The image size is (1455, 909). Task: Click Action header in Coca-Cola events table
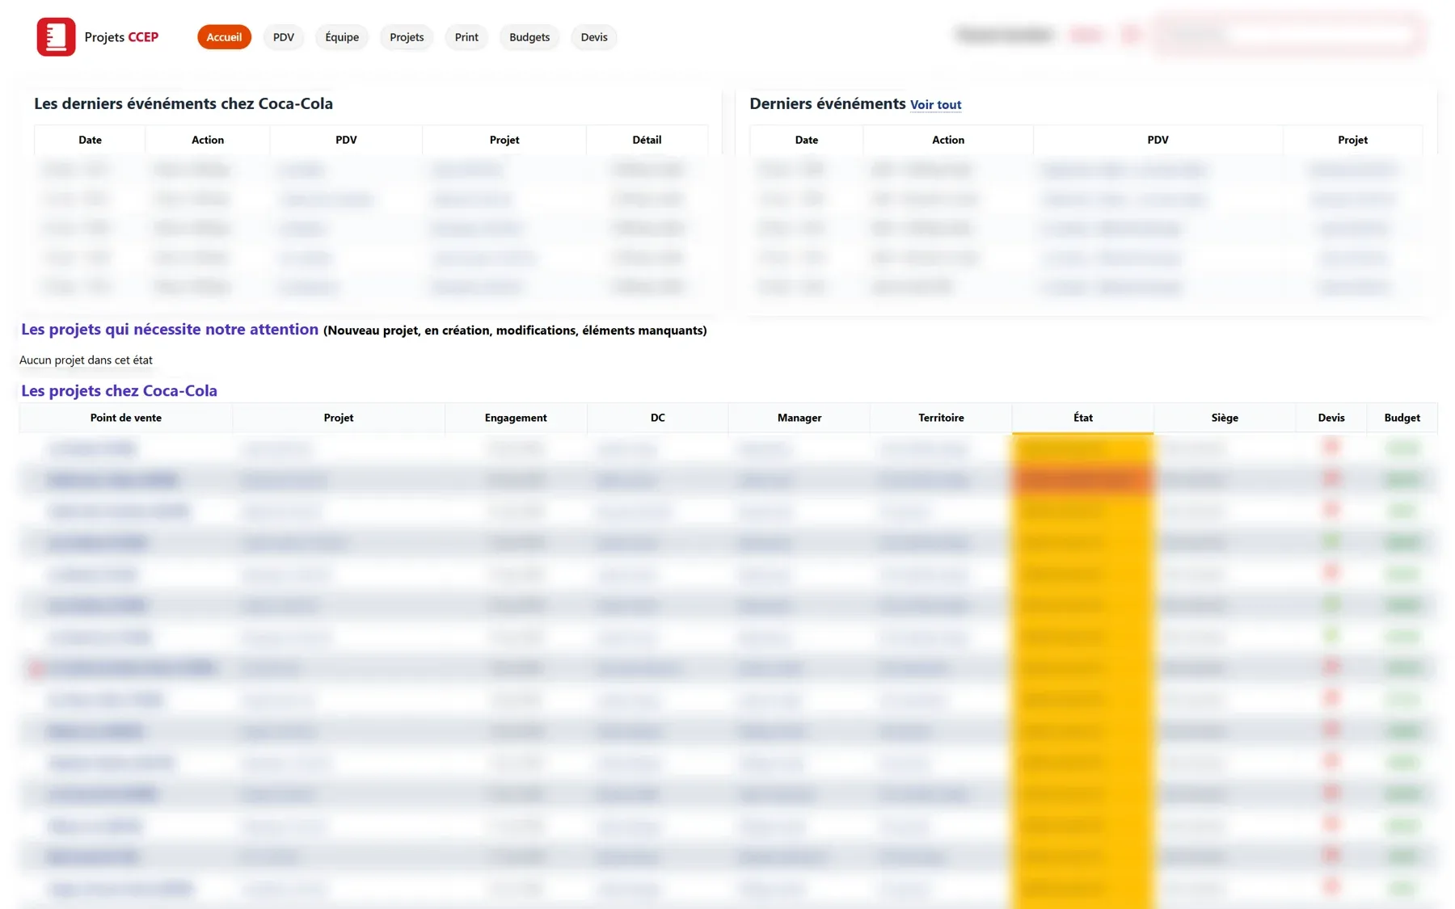pyautogui.click(x=208, y=140)
